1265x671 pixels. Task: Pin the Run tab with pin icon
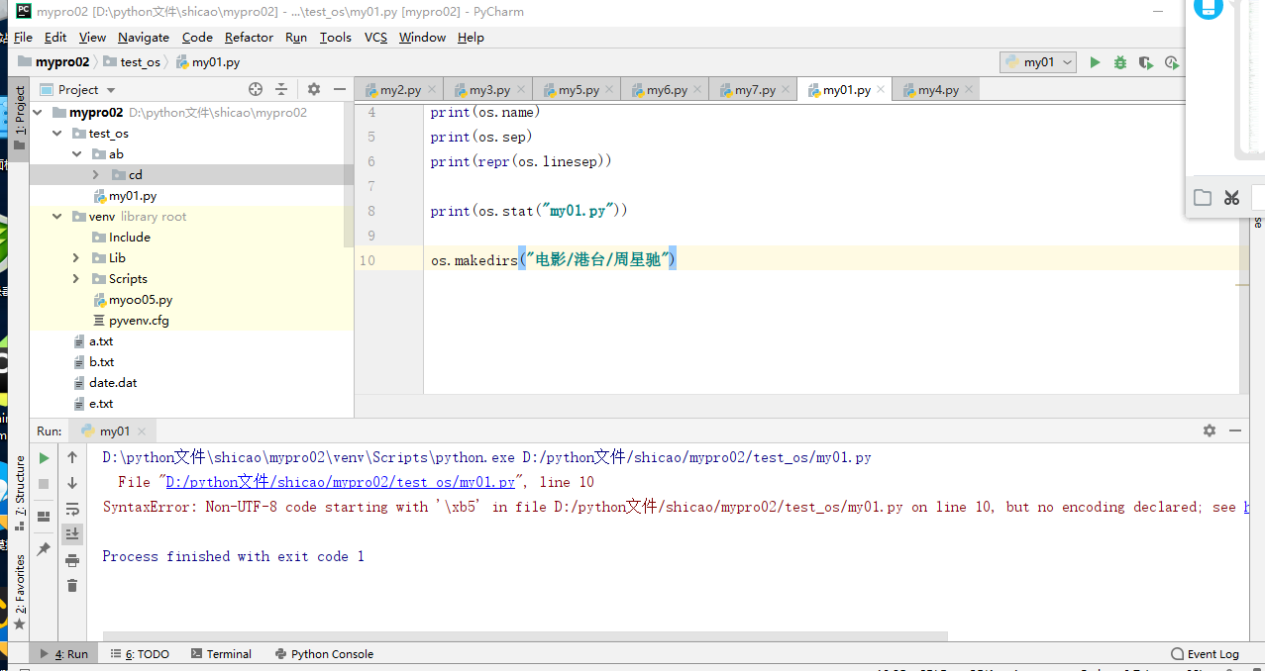(x=44, y=548)
